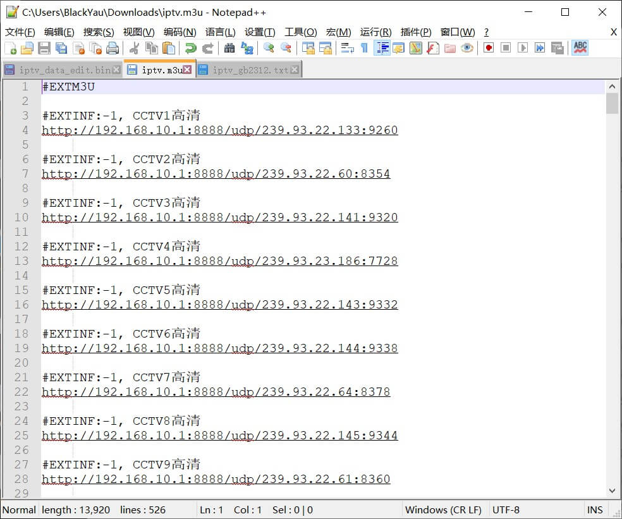Open the 语言(L) menu
Image resolution: width=622 pixels, height=519 pixels.
(221, 32)
